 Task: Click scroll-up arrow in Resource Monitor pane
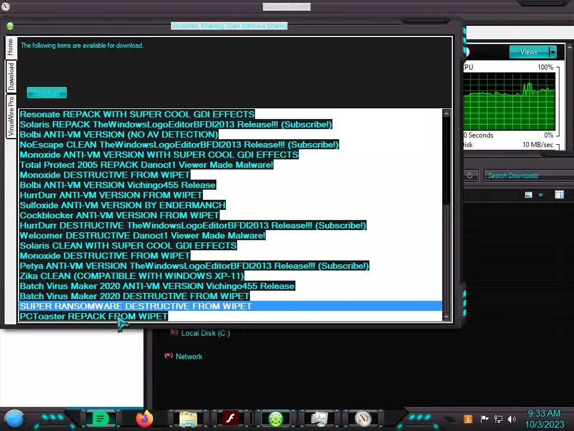[x=570, y=47]
